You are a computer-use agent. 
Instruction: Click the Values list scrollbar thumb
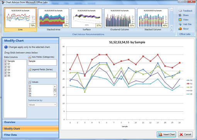tap(55, 90)
